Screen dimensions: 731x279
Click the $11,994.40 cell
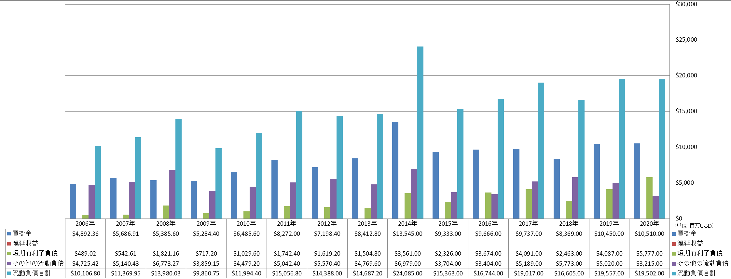pos(246,273)
